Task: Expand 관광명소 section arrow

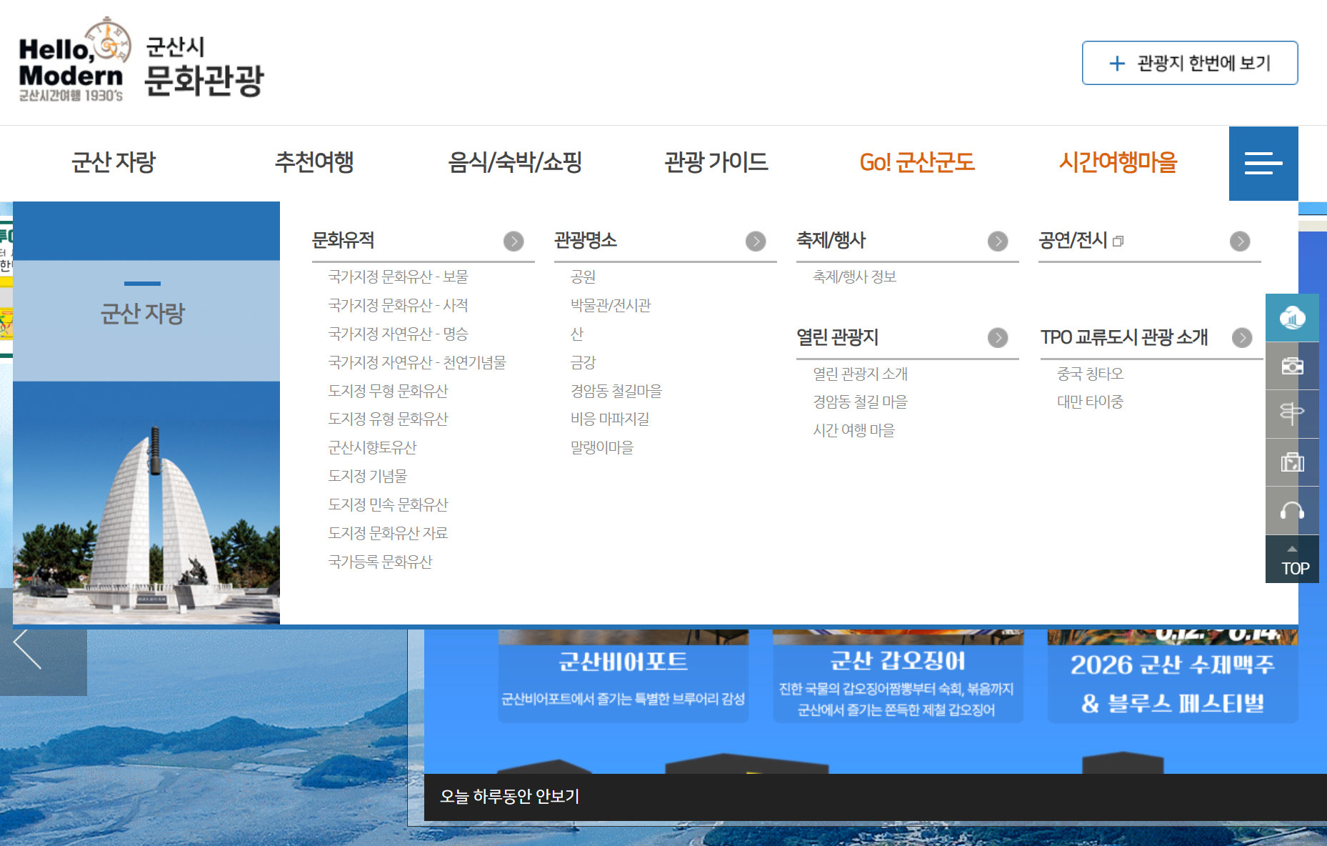Action: [x=756, y=242]
